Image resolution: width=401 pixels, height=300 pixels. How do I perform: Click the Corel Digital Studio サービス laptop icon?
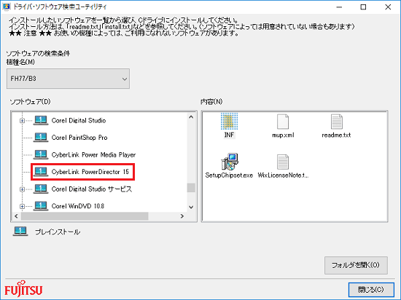(x=41, y=189)
